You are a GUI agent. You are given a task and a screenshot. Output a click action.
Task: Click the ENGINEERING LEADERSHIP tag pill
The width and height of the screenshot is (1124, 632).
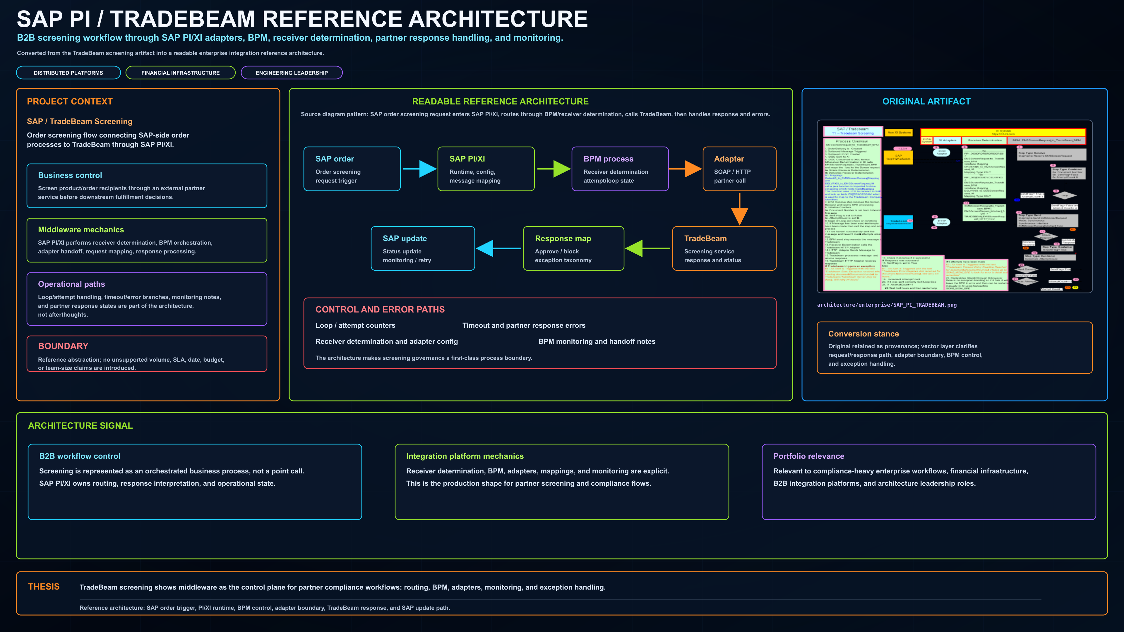[292, 73]
